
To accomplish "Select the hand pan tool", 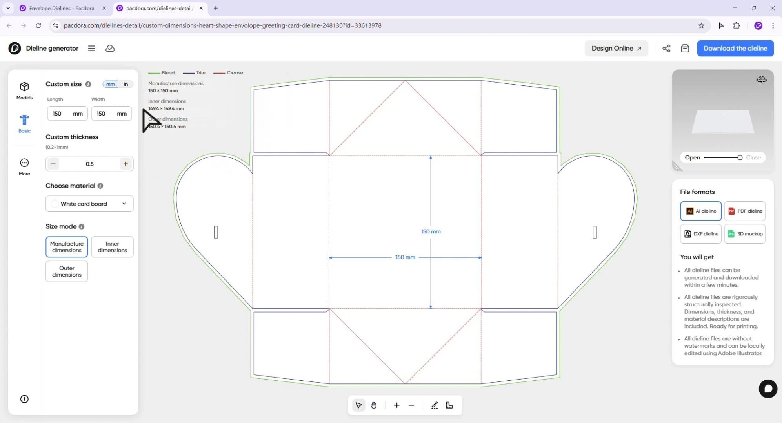I will 374,405.
